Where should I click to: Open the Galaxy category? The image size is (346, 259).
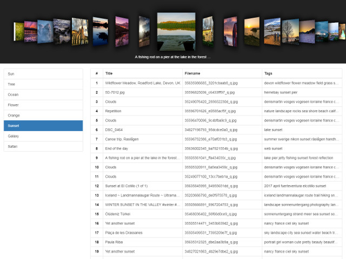(x=43, y=136)
